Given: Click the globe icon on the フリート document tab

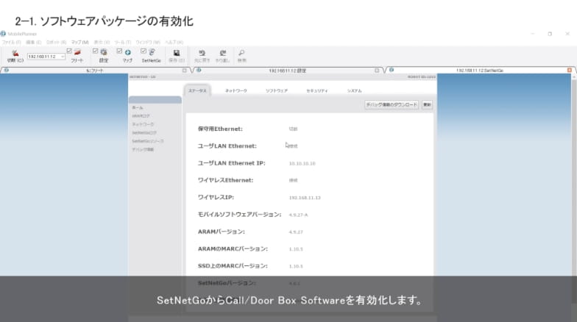Looking at the screenshot, I should (6, 70).
